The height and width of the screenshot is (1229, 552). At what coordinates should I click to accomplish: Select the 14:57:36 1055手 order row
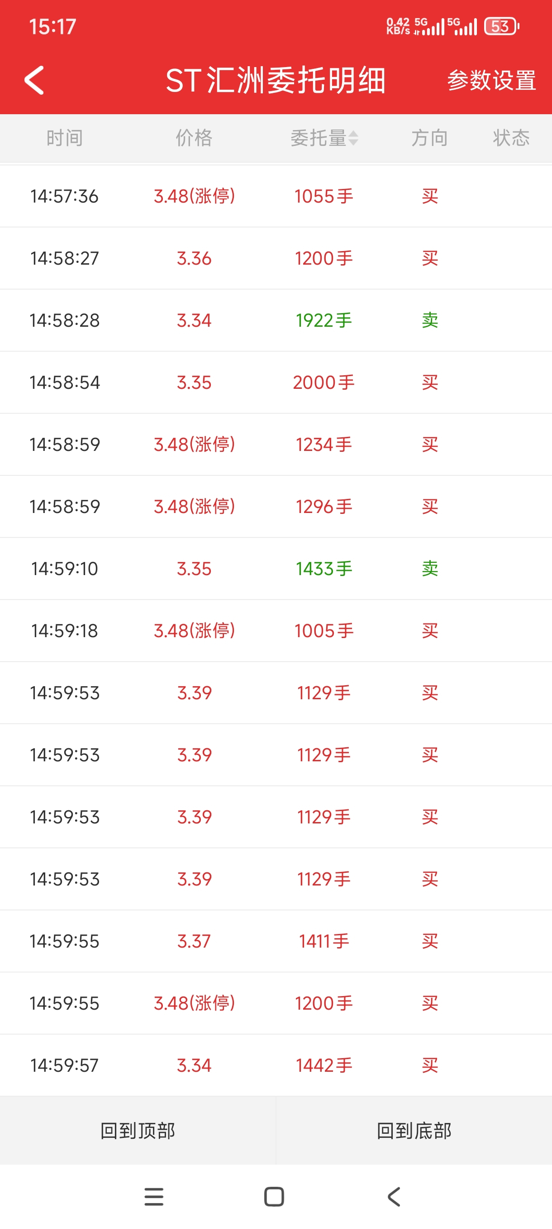pos(276,196)
